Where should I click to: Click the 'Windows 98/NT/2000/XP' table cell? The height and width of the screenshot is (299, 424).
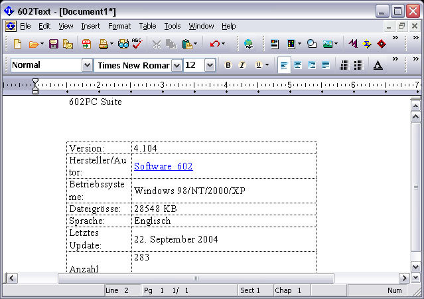coord(224,191)
